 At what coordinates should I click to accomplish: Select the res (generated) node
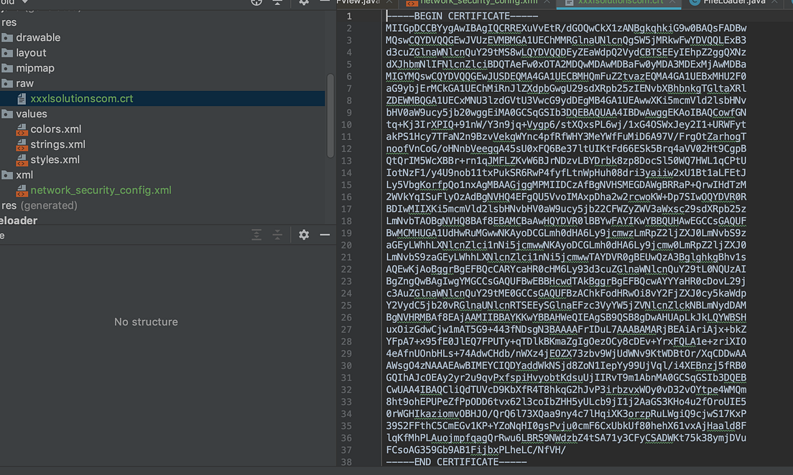click(x=40, y=205)
